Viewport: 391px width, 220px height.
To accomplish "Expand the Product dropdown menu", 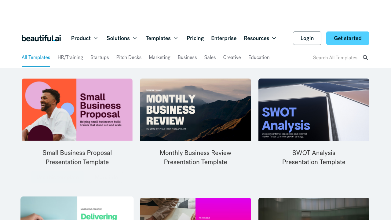I will tap(84, 38).
